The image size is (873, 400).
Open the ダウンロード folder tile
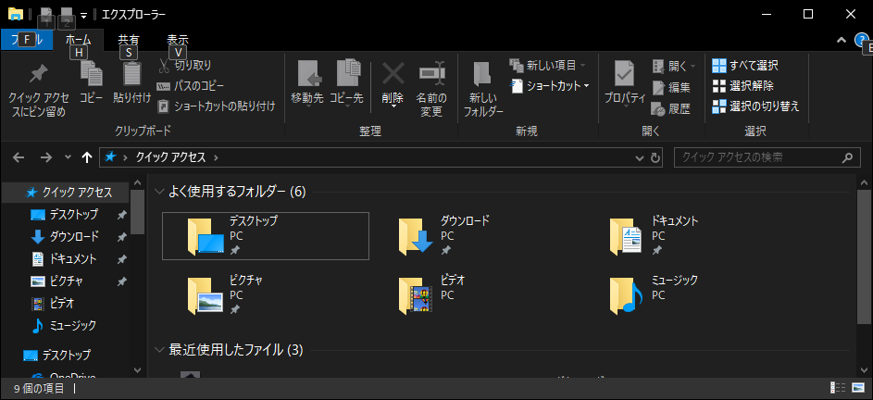click(476, 236)
